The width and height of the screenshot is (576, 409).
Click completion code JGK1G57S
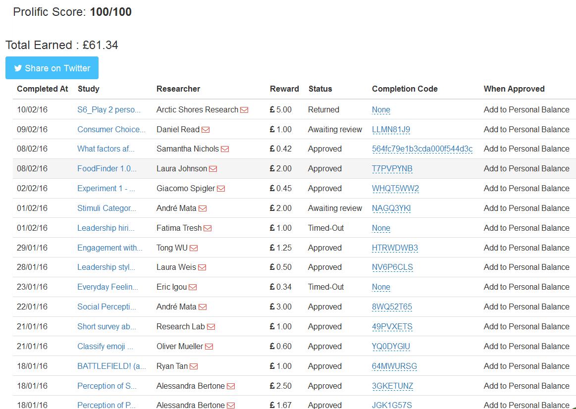coord(392,405)
